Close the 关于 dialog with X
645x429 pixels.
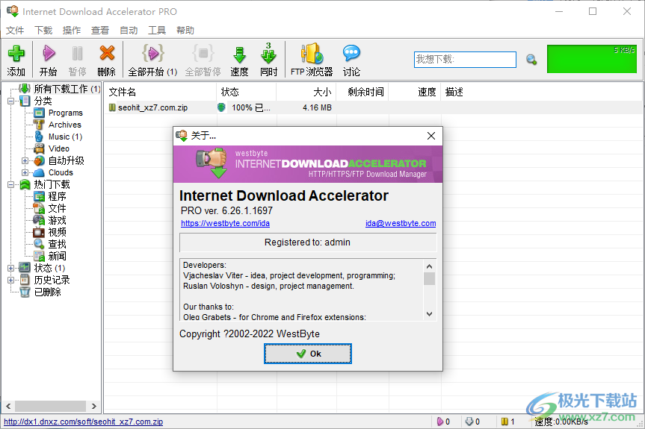coord(431,136)
